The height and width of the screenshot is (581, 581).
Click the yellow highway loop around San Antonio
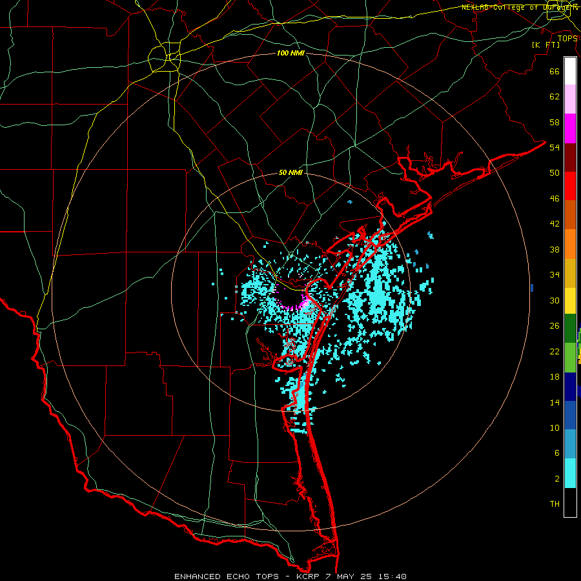click(x=164, y=57)
